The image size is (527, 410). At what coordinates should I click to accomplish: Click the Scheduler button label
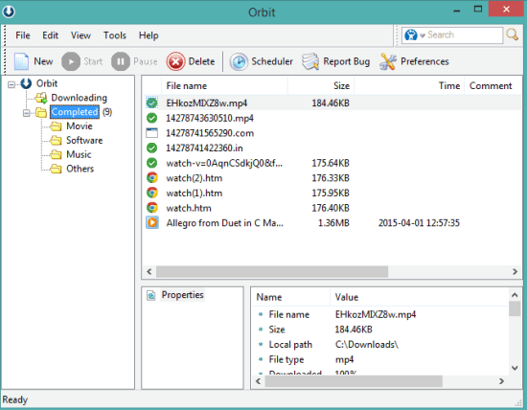272,61
